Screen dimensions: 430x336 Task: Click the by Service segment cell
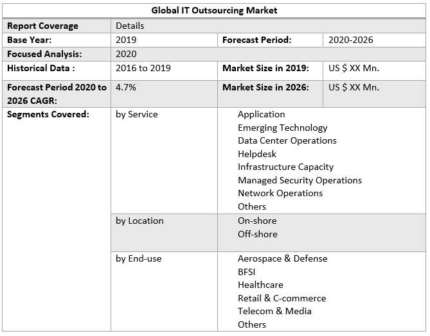137,114
